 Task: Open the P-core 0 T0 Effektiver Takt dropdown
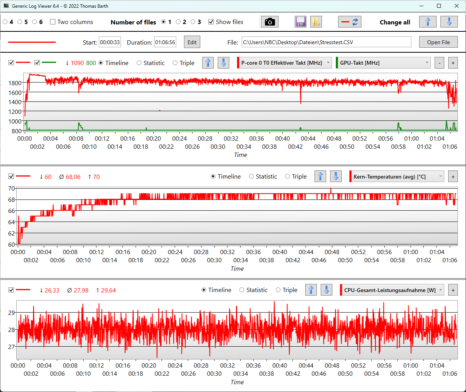pyautogui.click(x=285, y=63)
